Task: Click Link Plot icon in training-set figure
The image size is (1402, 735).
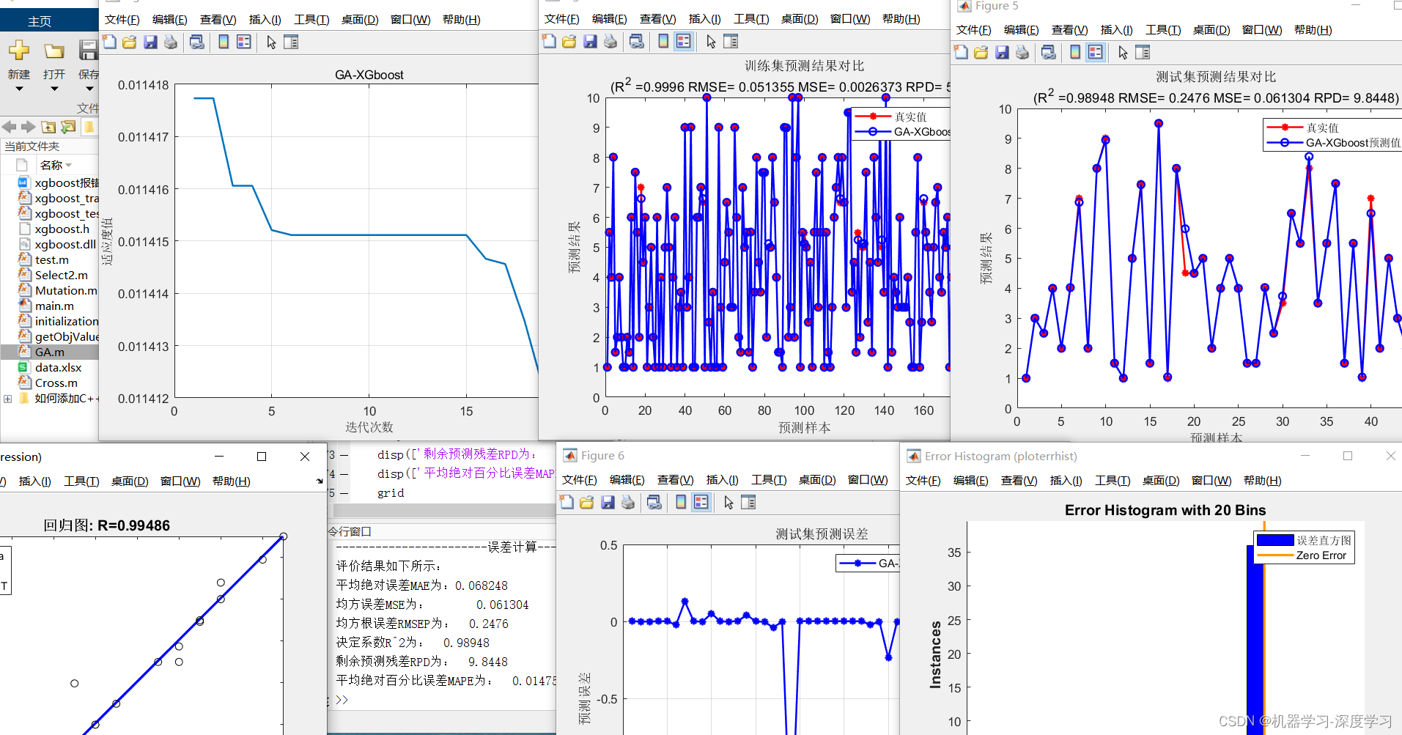Action: pyautogui.click(x=637, y=41)
